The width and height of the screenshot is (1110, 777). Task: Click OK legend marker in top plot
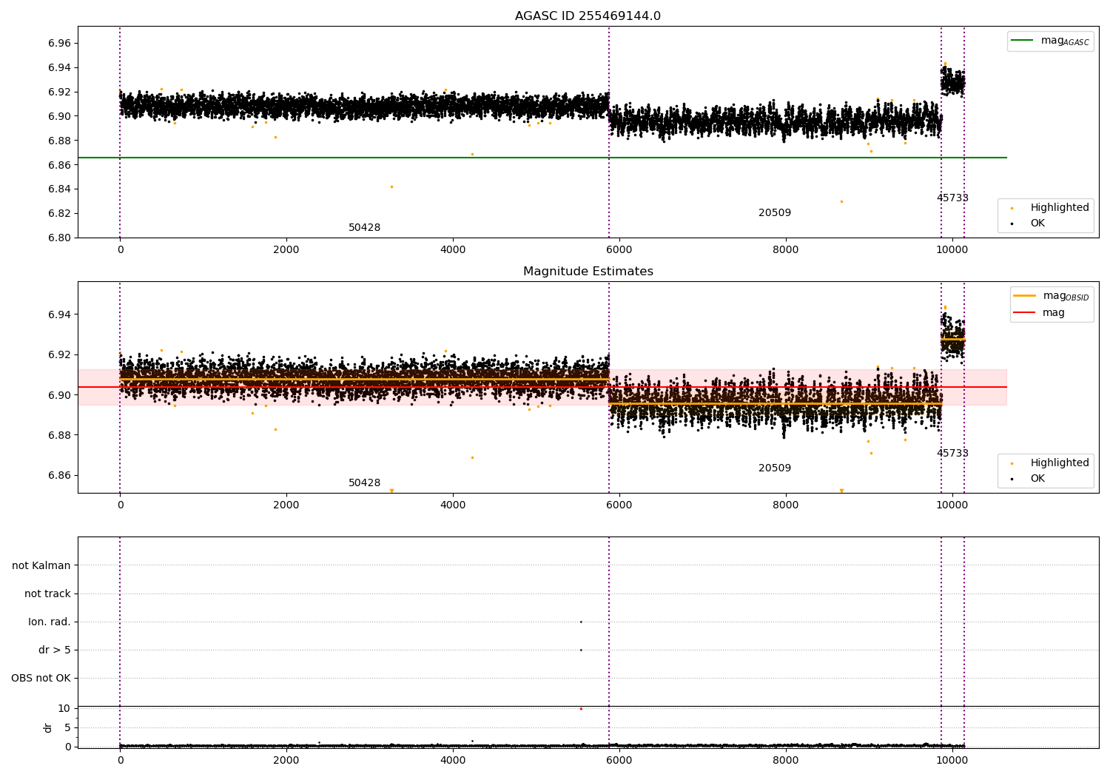[1012, 223]
